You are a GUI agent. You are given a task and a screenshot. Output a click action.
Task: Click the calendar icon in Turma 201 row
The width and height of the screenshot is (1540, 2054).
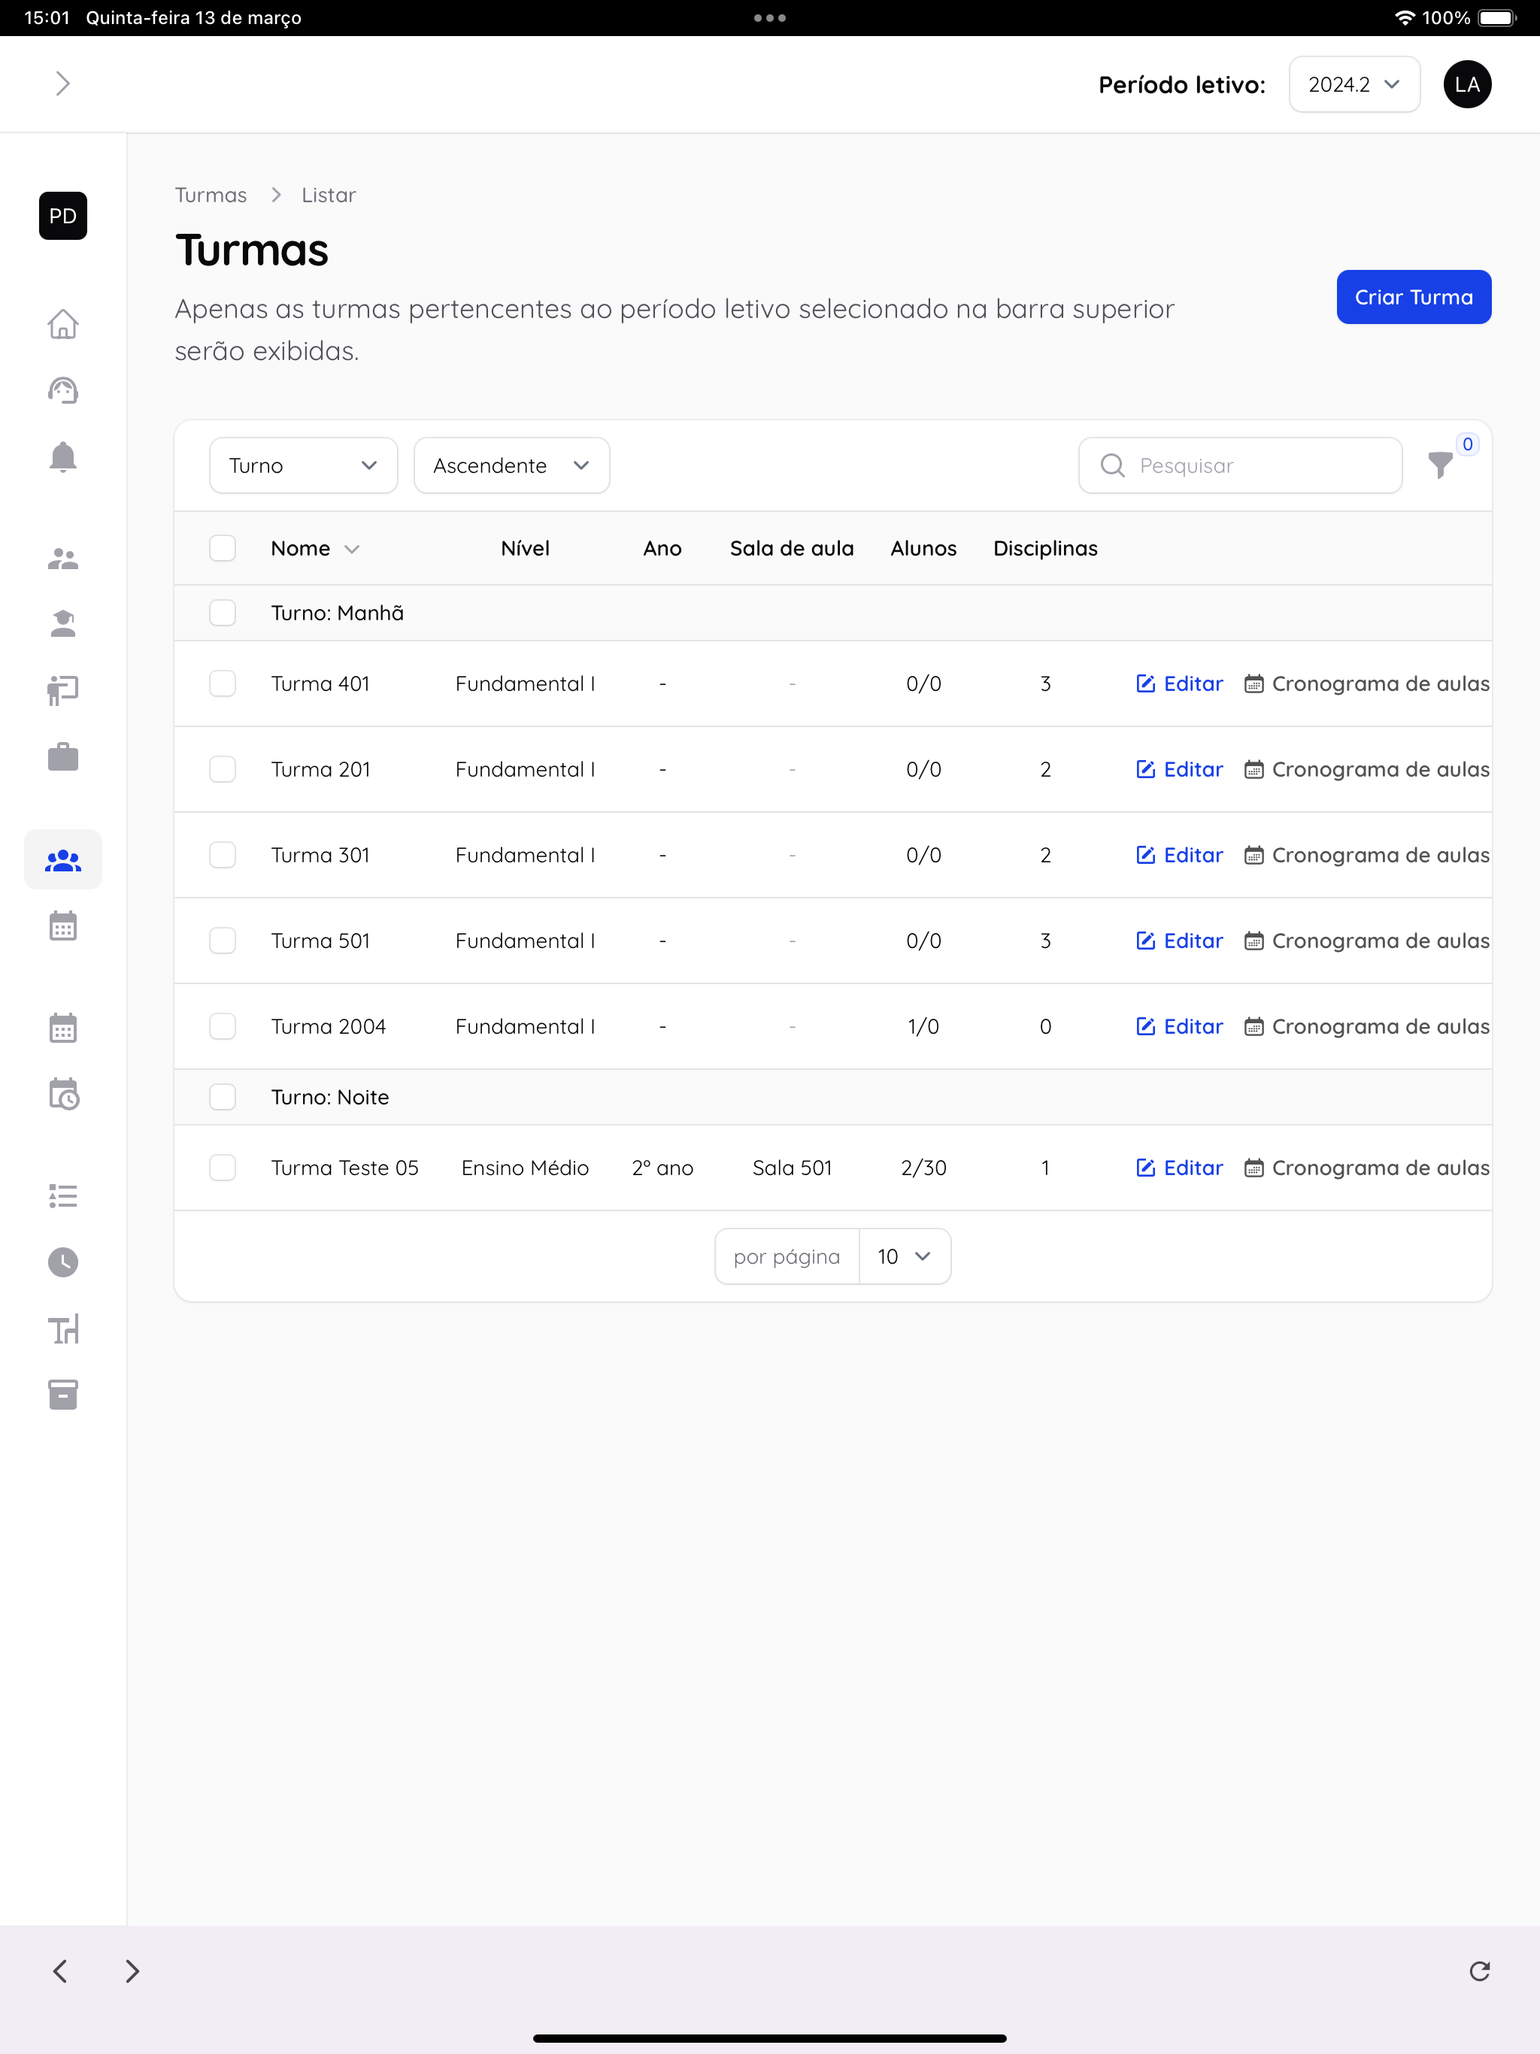tap(1253, 769)
